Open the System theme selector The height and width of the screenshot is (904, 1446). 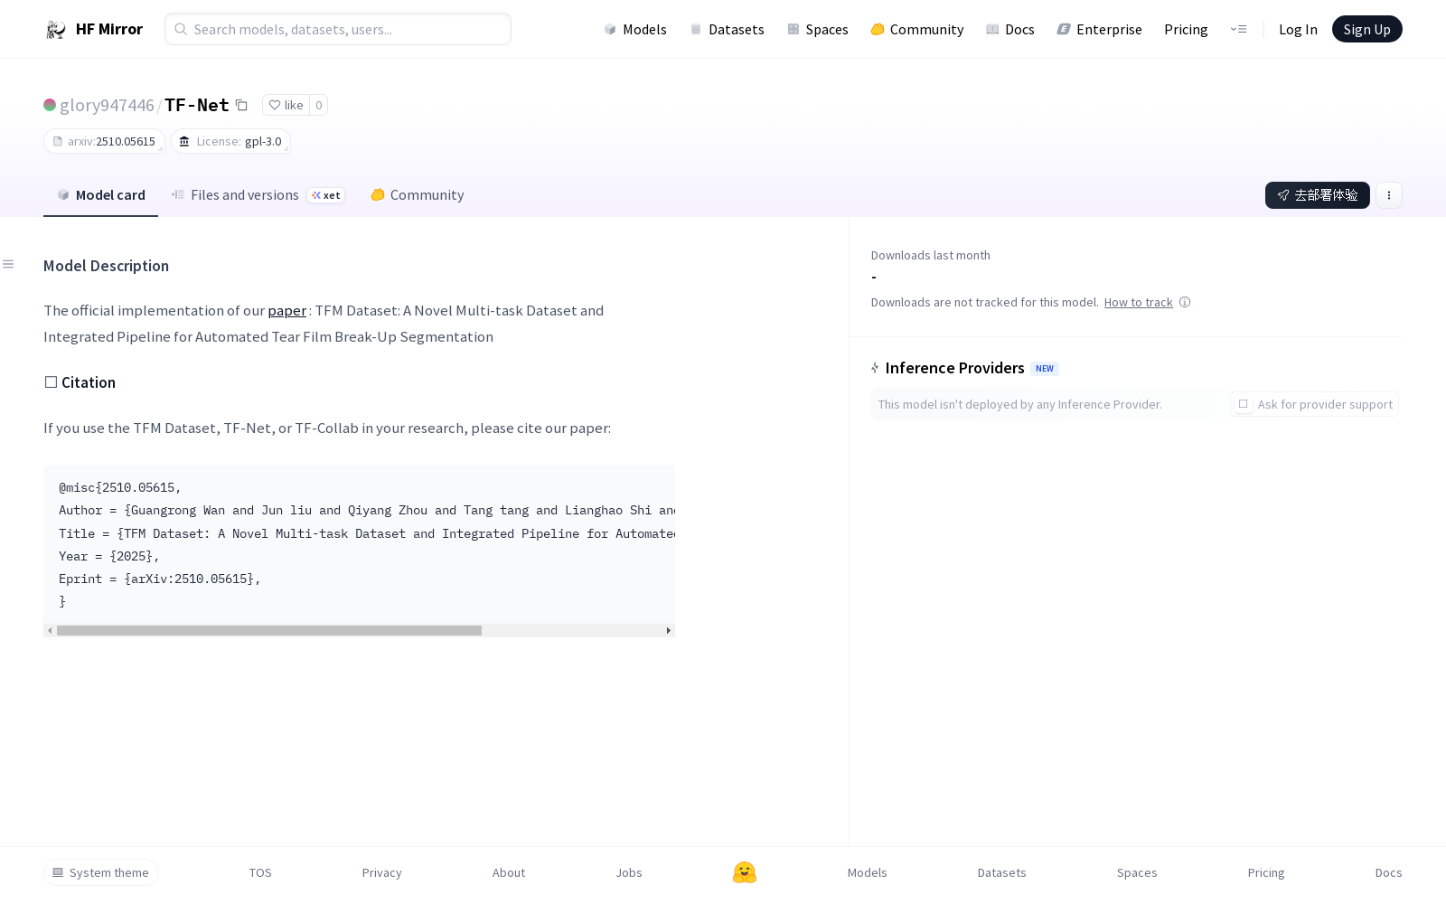(101, 872)
